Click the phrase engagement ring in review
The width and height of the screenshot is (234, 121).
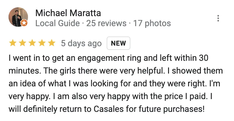[x=109, y=58]
